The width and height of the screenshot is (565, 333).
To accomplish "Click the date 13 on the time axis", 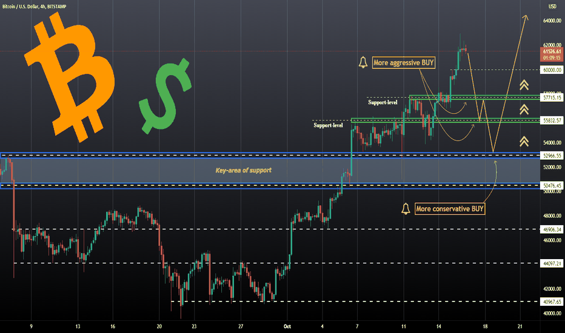I will coord(78,326).
